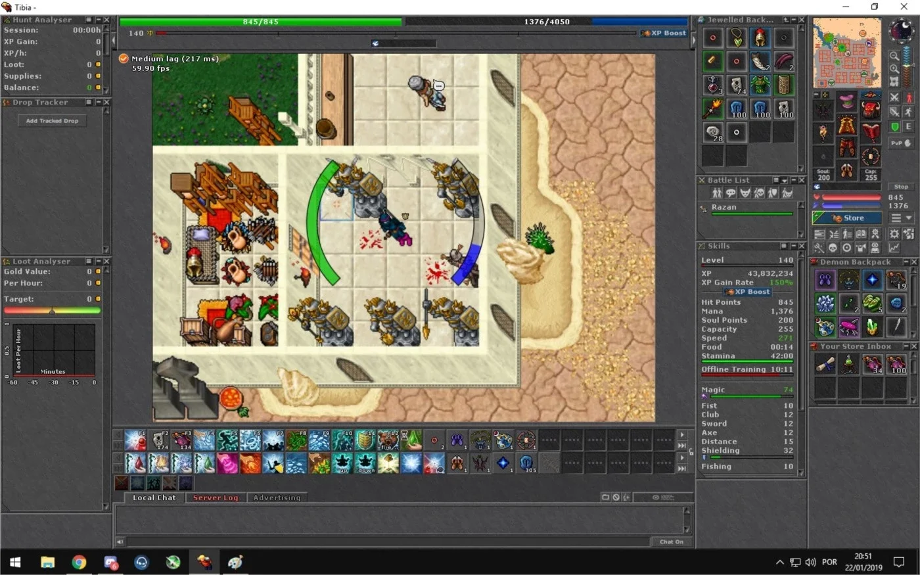Click Add Tracked Drop button
920x575 pixels.
coord(52,121)
